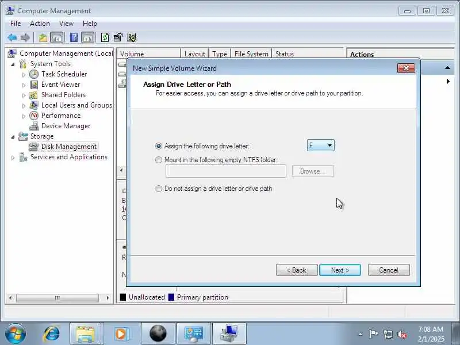Click the last toolbar settings icon
The image size is (460, 345).
(x=132, y=37)
